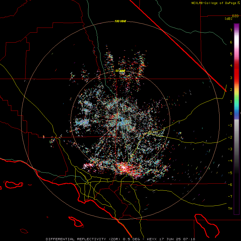Image resolution: width=241 pixels, height=241 pixels.
Task: Click the -1 value on color scale
Action: coord(230,125)
